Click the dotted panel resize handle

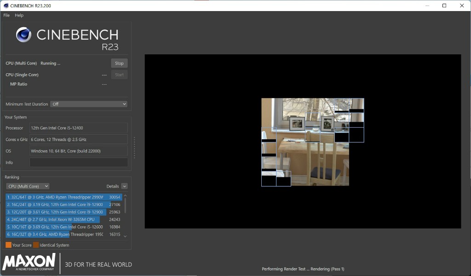[x=134, y=147]
